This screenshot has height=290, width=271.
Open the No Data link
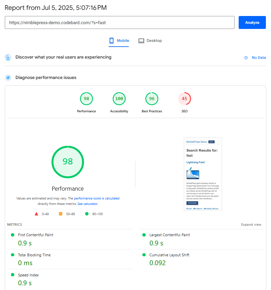click(x=259, y=58)
